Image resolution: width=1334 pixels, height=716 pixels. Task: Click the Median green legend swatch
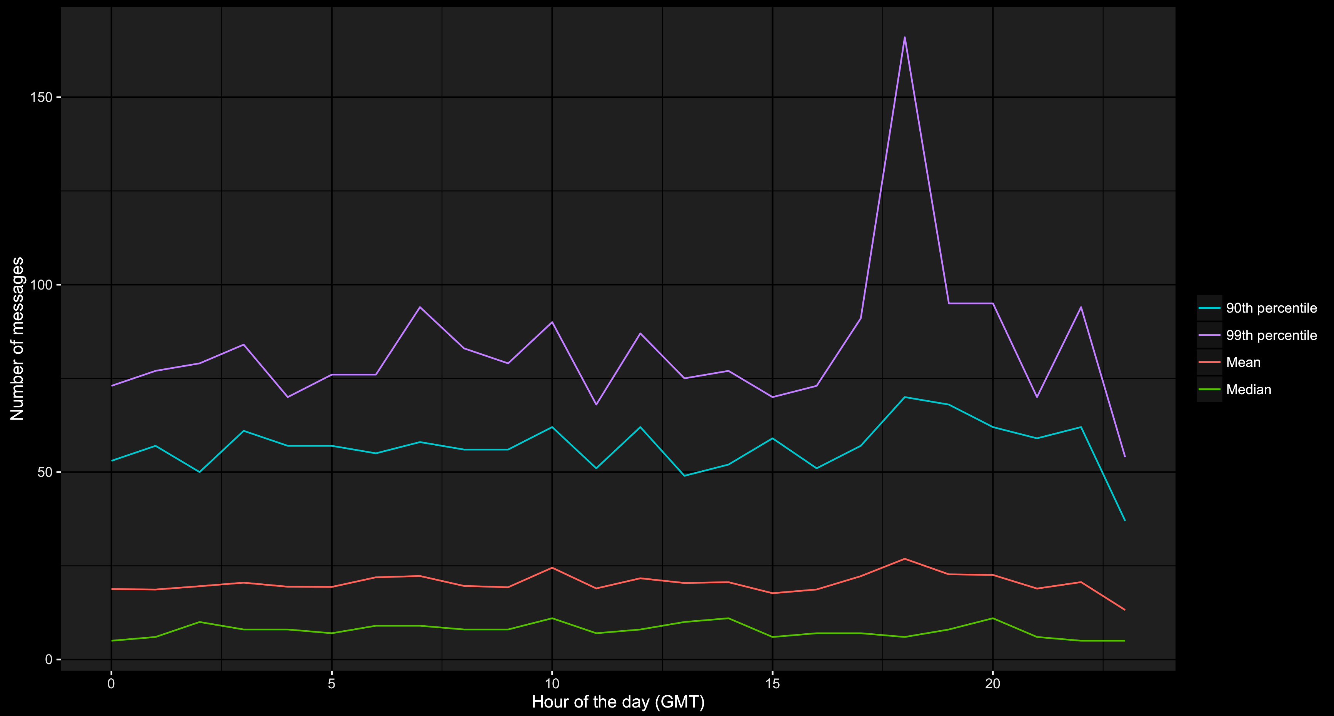[1209, 389]
